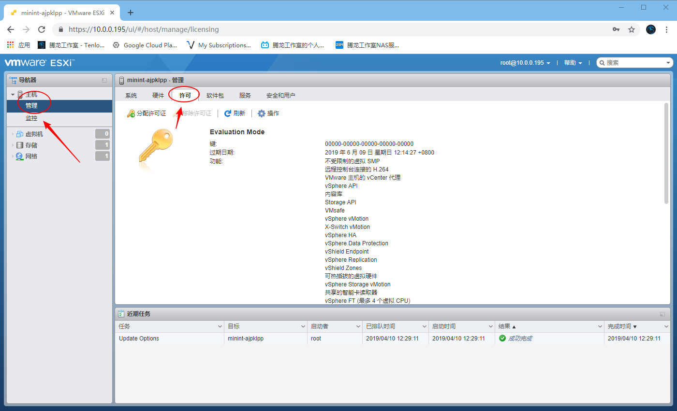Select 管理 under host
Image resolution: width=677 pixels, height=411 pixels.
click(31, 105)
